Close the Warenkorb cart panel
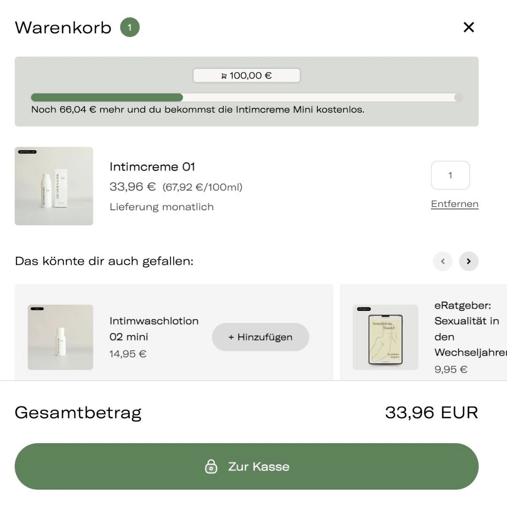 (469, 28)
